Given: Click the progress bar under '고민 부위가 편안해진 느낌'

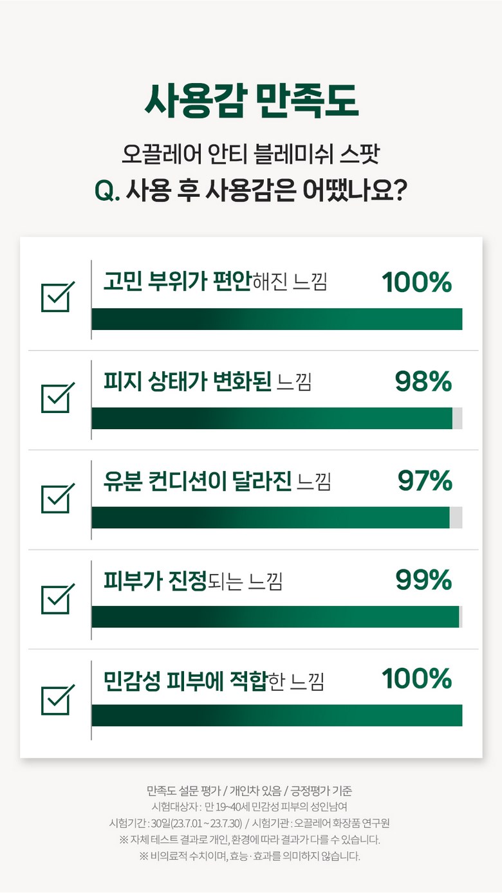Looking at the screenshot, I should pyautogui.click(x=277, y=319).
